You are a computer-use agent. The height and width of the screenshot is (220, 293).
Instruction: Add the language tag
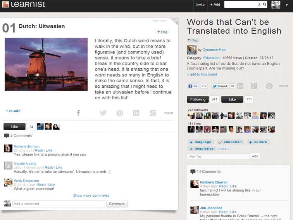pyautogui.click(x=200, y=142)
